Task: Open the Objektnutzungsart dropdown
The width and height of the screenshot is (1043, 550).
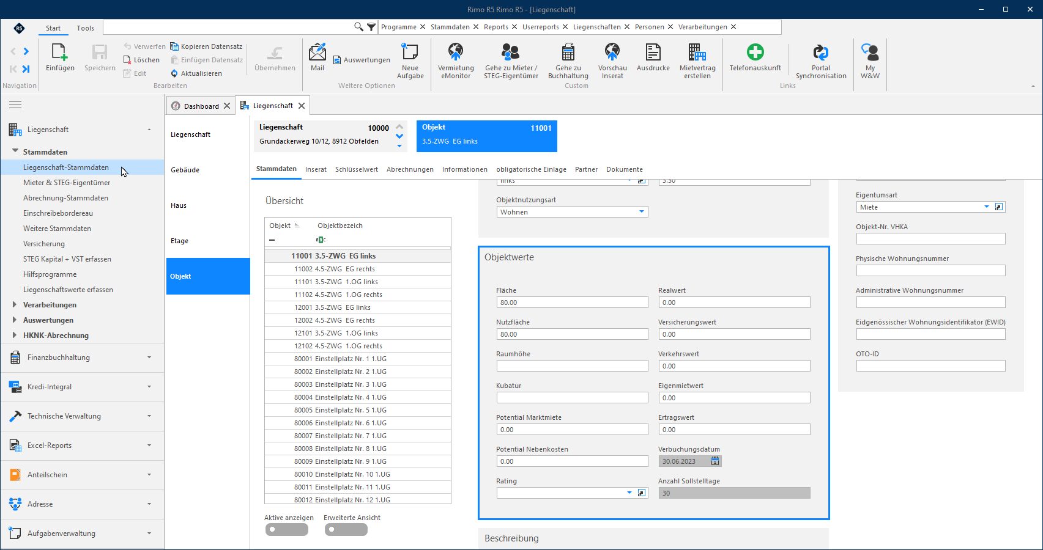Action: click(x=642, y=212)
